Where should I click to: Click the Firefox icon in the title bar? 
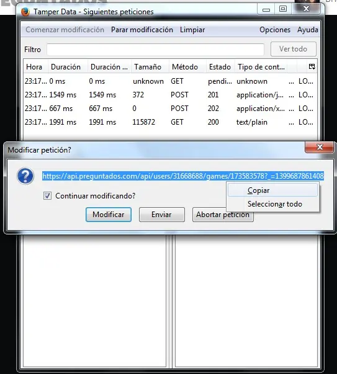coord(25,11)
